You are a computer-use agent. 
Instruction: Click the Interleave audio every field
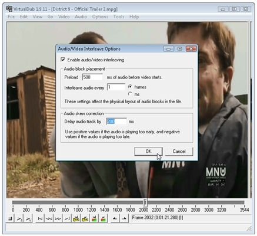click(x=116, y=87)
